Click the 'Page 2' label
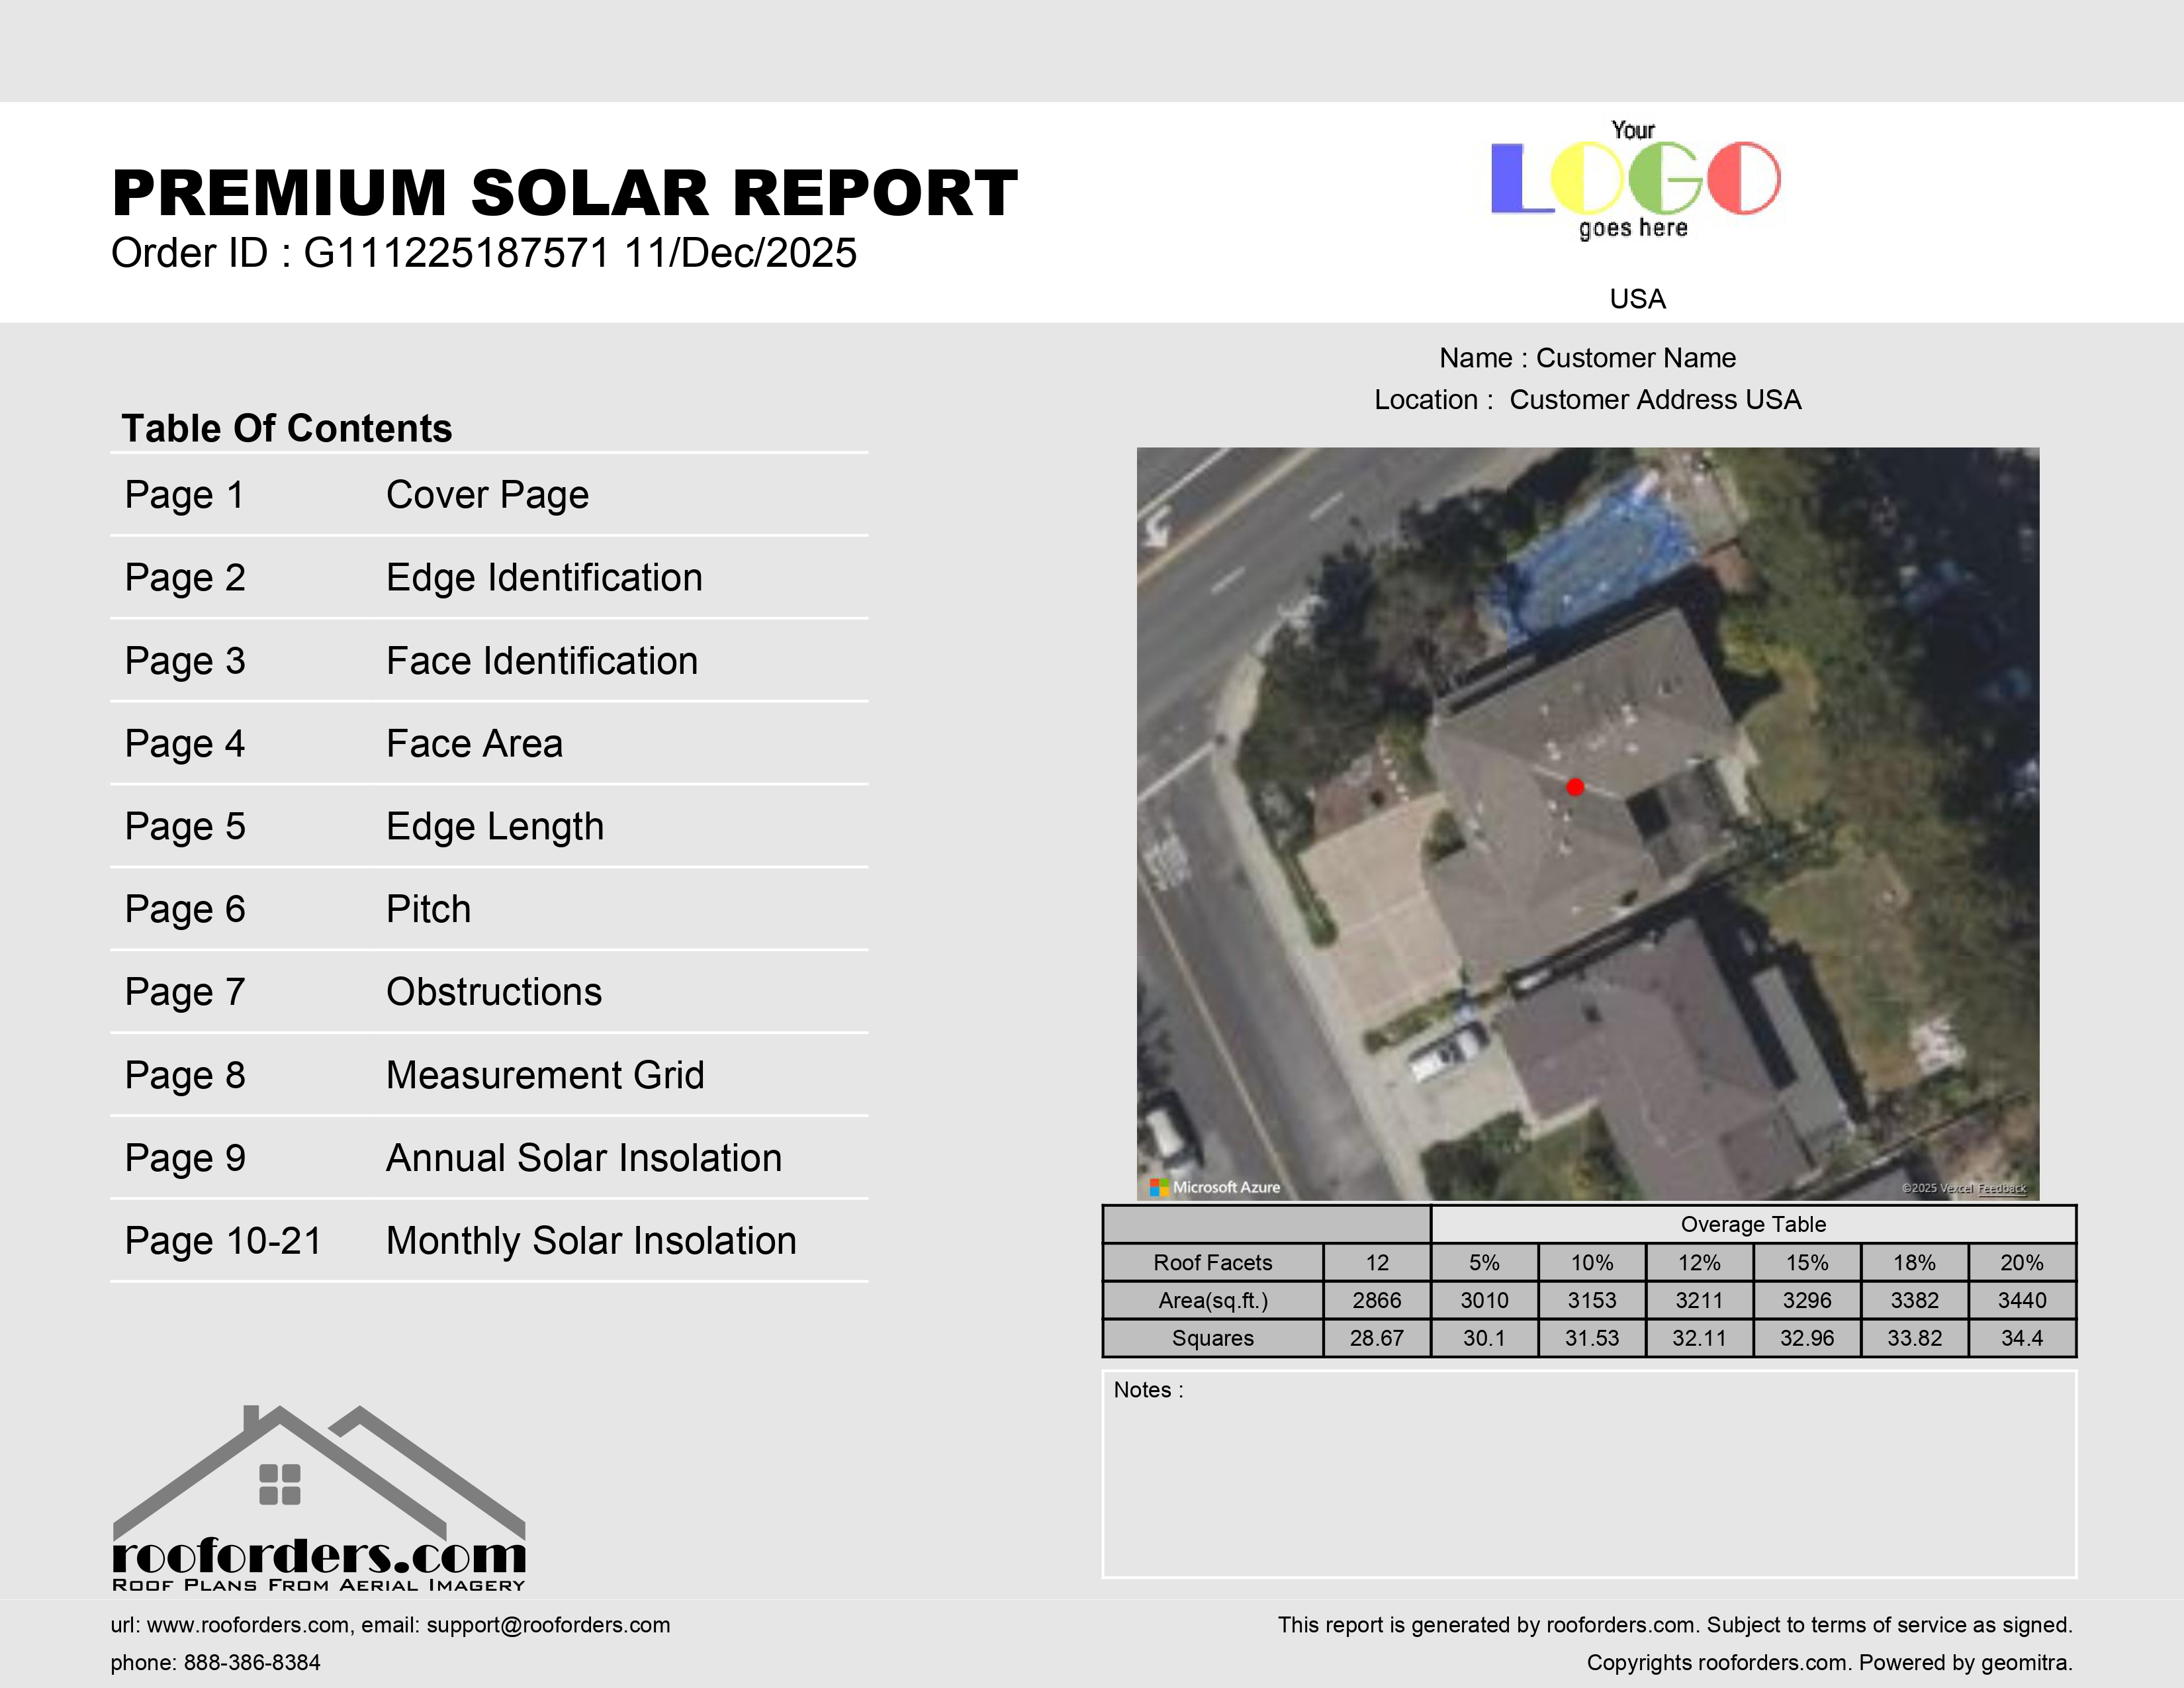Viewport: 2184px width, 1688px height. tap(185, 578)
